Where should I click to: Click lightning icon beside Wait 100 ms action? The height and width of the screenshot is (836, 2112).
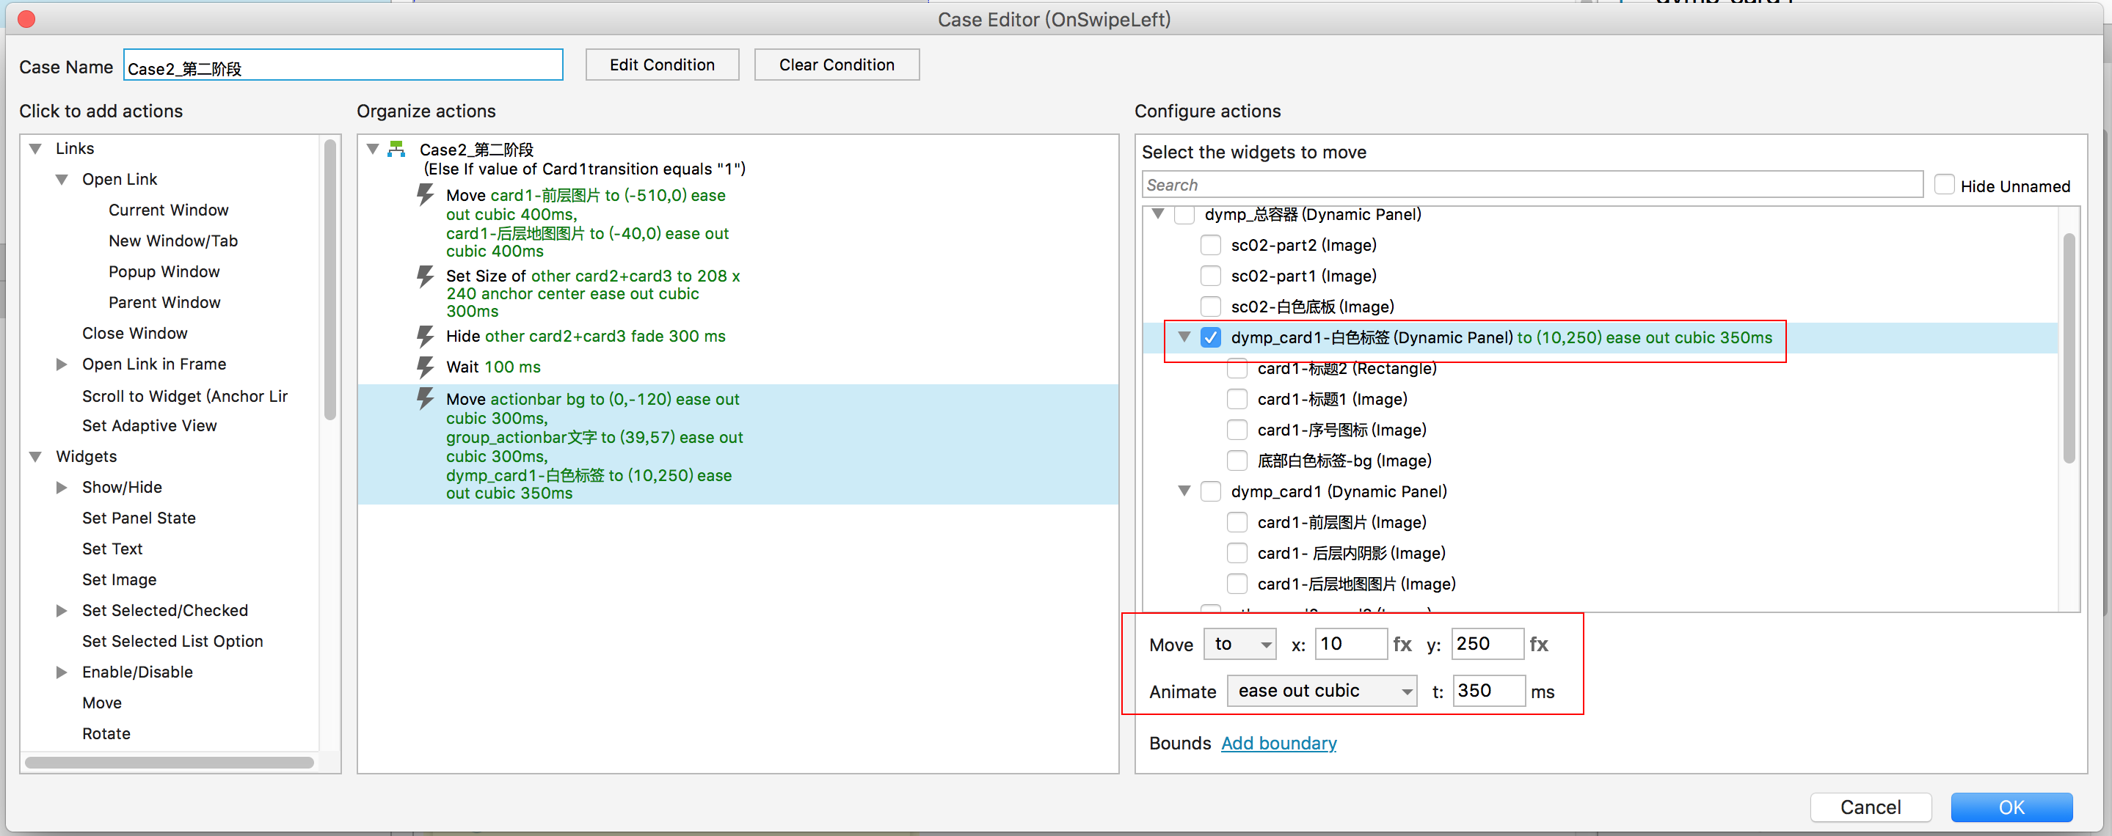[425, 367]
